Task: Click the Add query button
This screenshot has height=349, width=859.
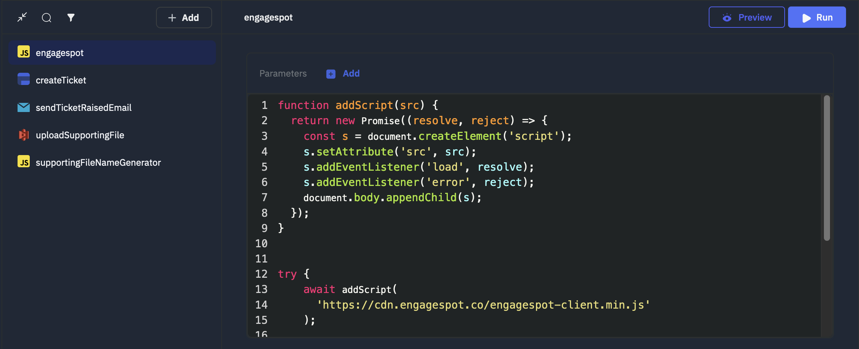Action: (x=184, y=18)
